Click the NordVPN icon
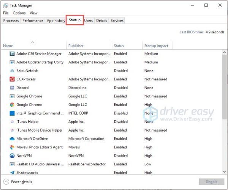 point(12,156)
